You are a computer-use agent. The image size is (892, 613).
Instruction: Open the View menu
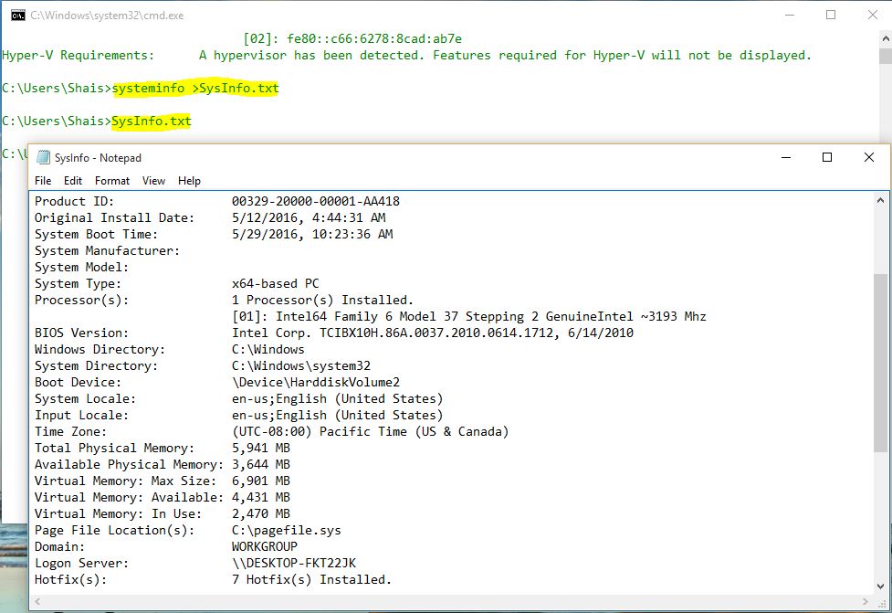[x=152, y=180]
